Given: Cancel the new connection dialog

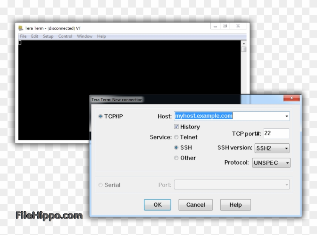Looking at the screenshot, I should (x=195, y=205).
